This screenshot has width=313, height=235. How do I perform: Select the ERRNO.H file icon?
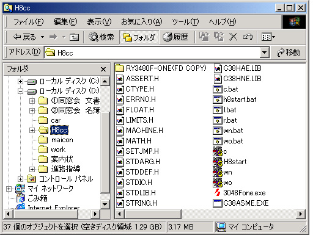point(120,99)
